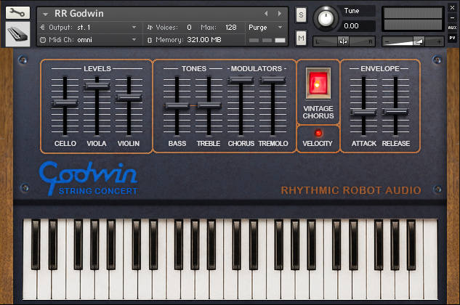Click the Attack envelope fader

pyautogui.click(x=364, y=112)
